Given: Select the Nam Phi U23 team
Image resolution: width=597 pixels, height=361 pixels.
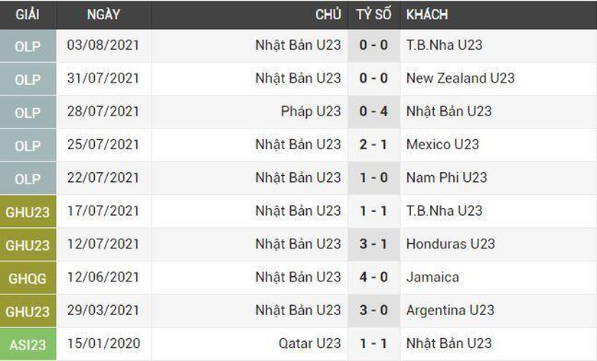Looking at the screenshot, I should point(446,177).
